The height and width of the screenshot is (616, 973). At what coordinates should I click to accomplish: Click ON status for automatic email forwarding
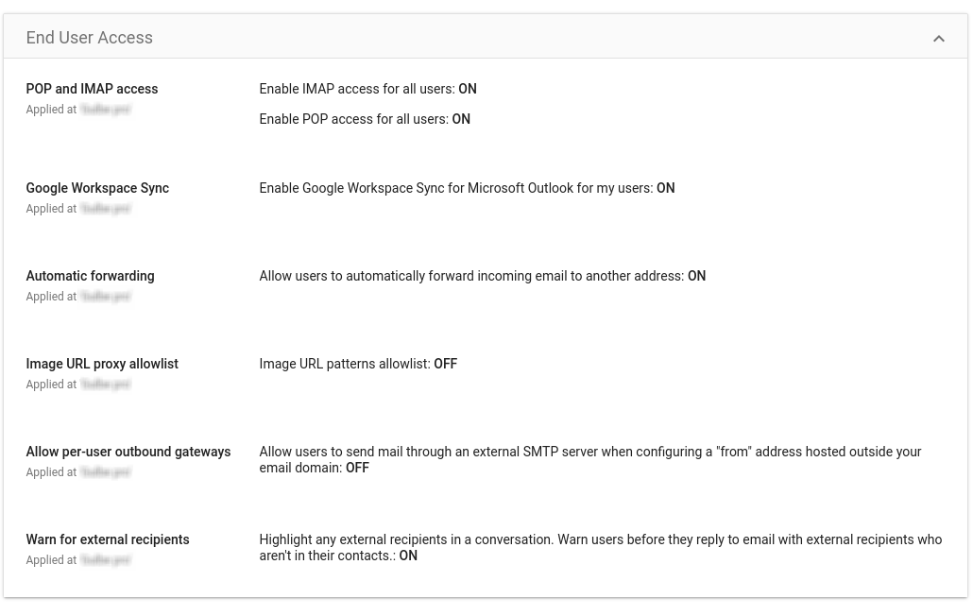pos(696,276)
